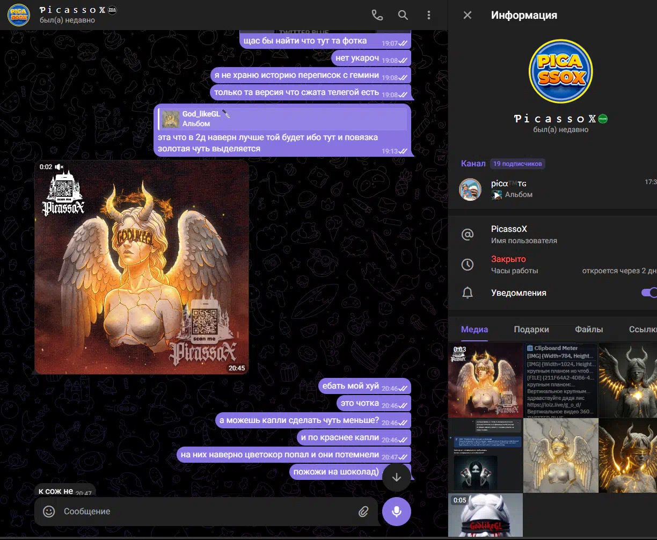Switch to the Ссылки tab

[643, 330]
